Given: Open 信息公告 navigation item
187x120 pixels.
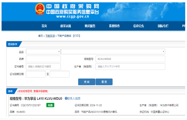Looking at the screenshot, I should pos(139,26).
